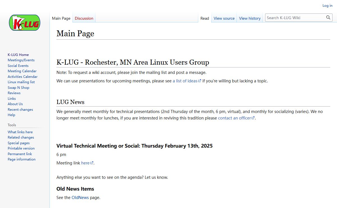Click the 'Tools' sidebar label
Screen dimensions: 337x208
click(x=12, y=125)
